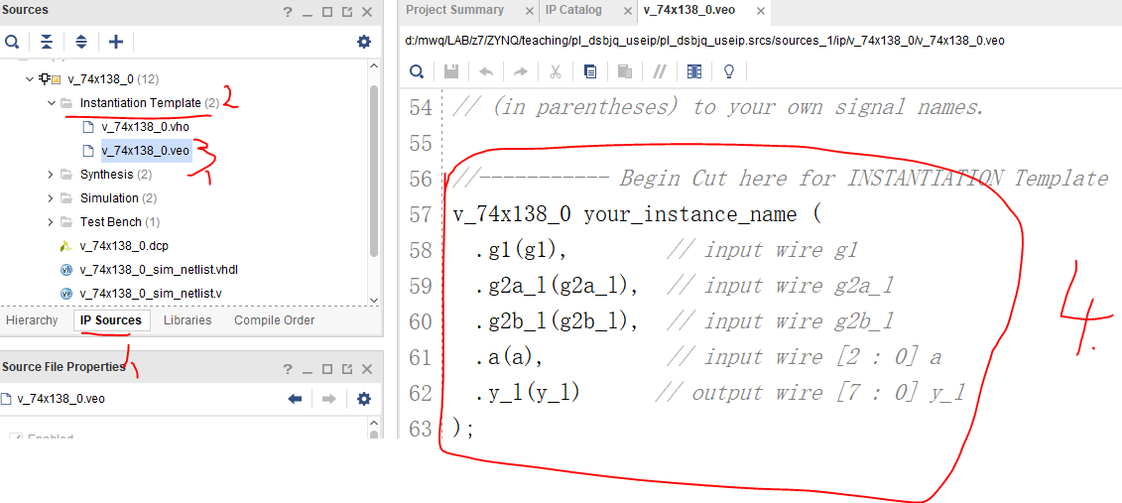The height and width of the screenshot is (503, 1122).
Task: Select the Synthesis (2) folder row
Action: [115, 174]
